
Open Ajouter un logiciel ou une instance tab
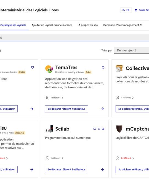[52, 25]
